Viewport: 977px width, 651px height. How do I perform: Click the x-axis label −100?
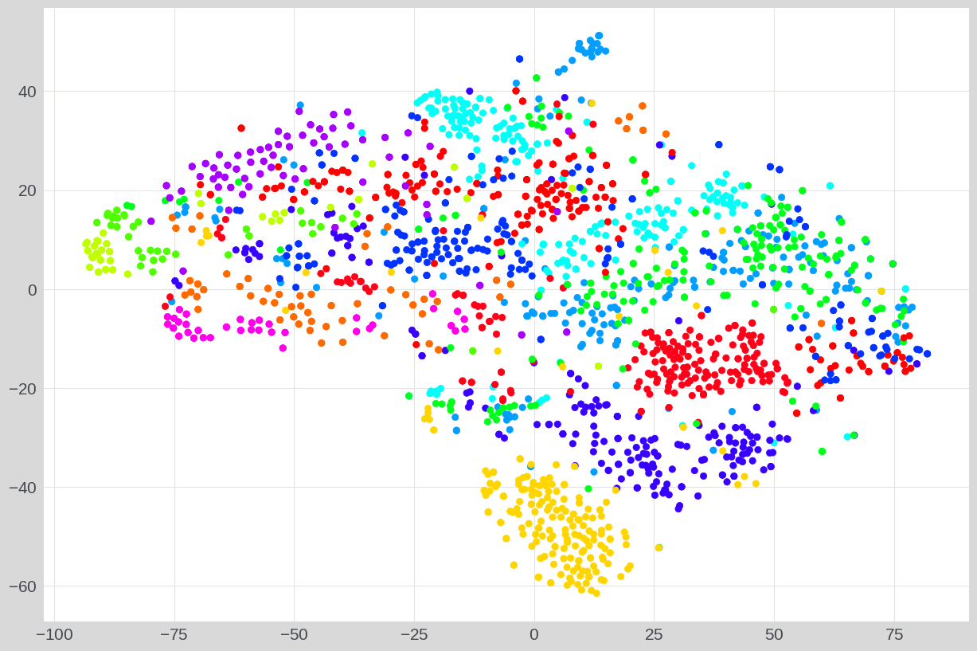[x=54, y=635]
